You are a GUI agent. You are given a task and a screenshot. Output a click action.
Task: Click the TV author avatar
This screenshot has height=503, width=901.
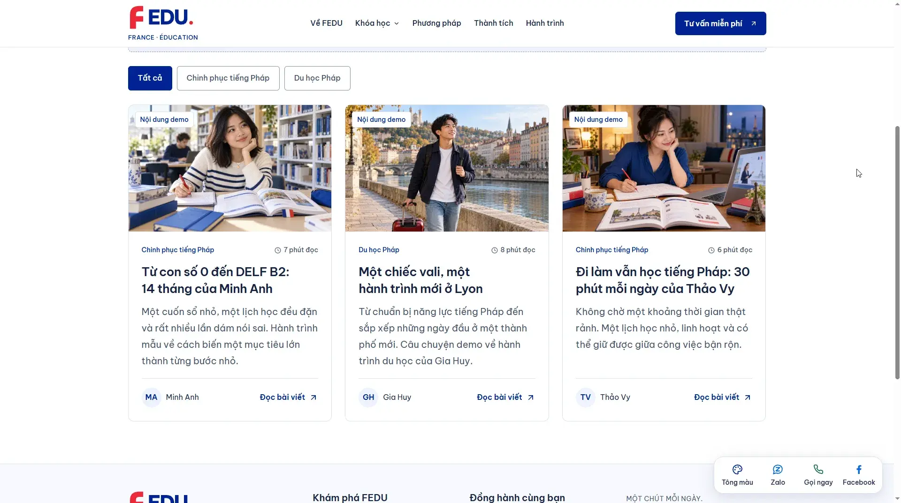(585, 398)
